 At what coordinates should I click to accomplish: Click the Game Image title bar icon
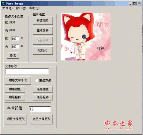pos(4,4)
